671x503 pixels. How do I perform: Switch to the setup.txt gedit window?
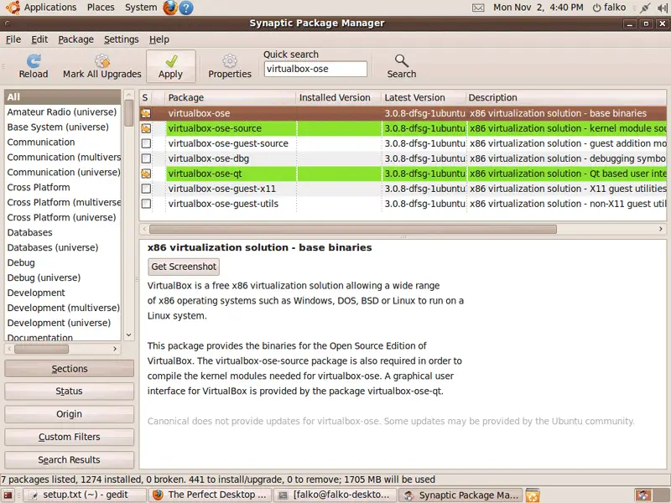click(x=85, y=495)
